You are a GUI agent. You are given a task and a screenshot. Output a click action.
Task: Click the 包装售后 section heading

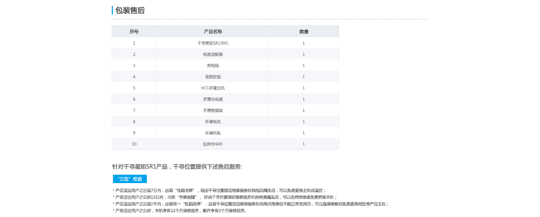pyautogui.click(x=130, y=10)
